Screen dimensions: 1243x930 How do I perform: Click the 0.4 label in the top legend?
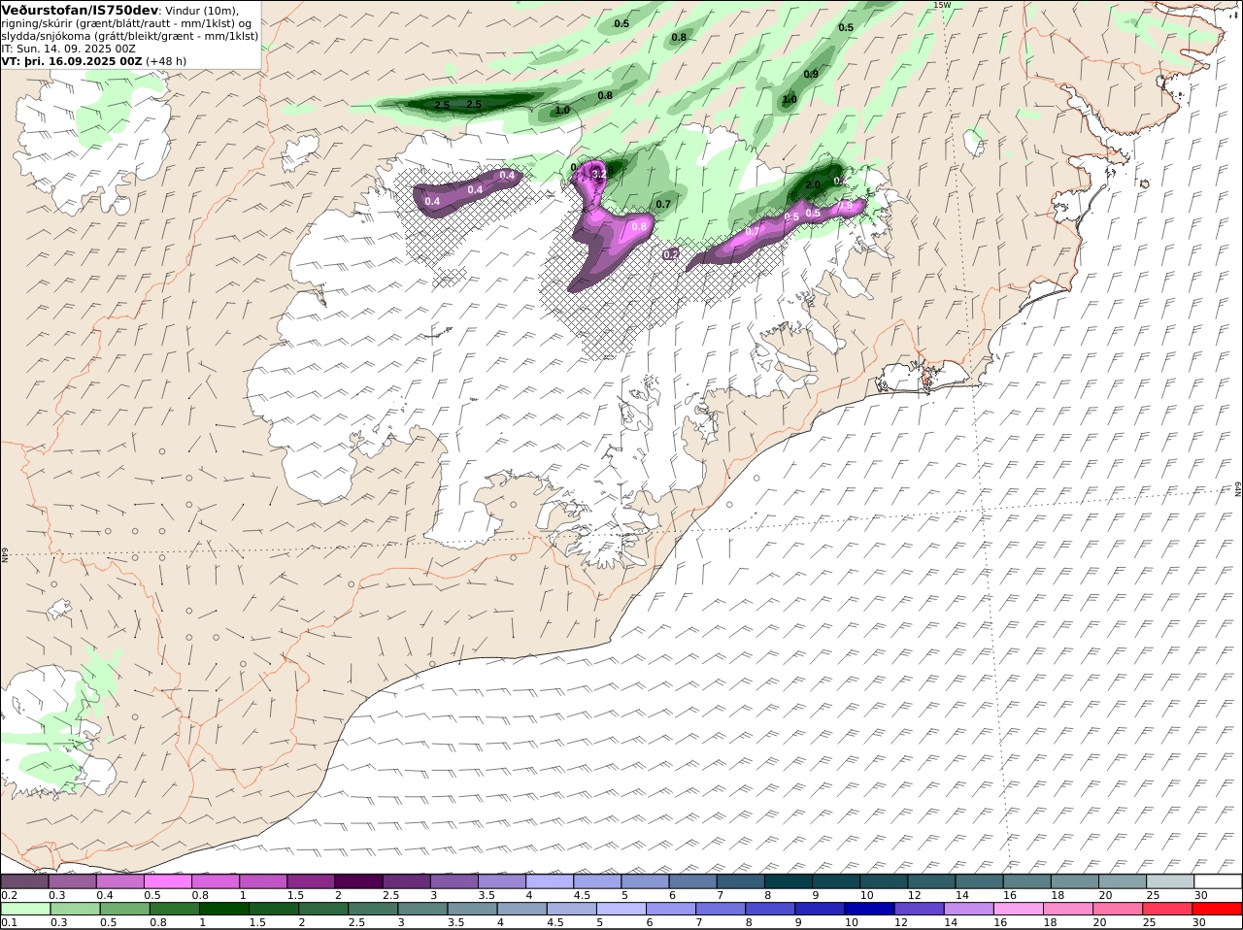point(104,895)
